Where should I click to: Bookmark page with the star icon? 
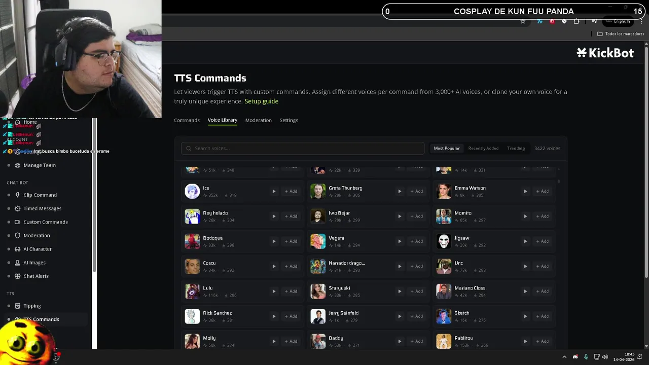523,21
